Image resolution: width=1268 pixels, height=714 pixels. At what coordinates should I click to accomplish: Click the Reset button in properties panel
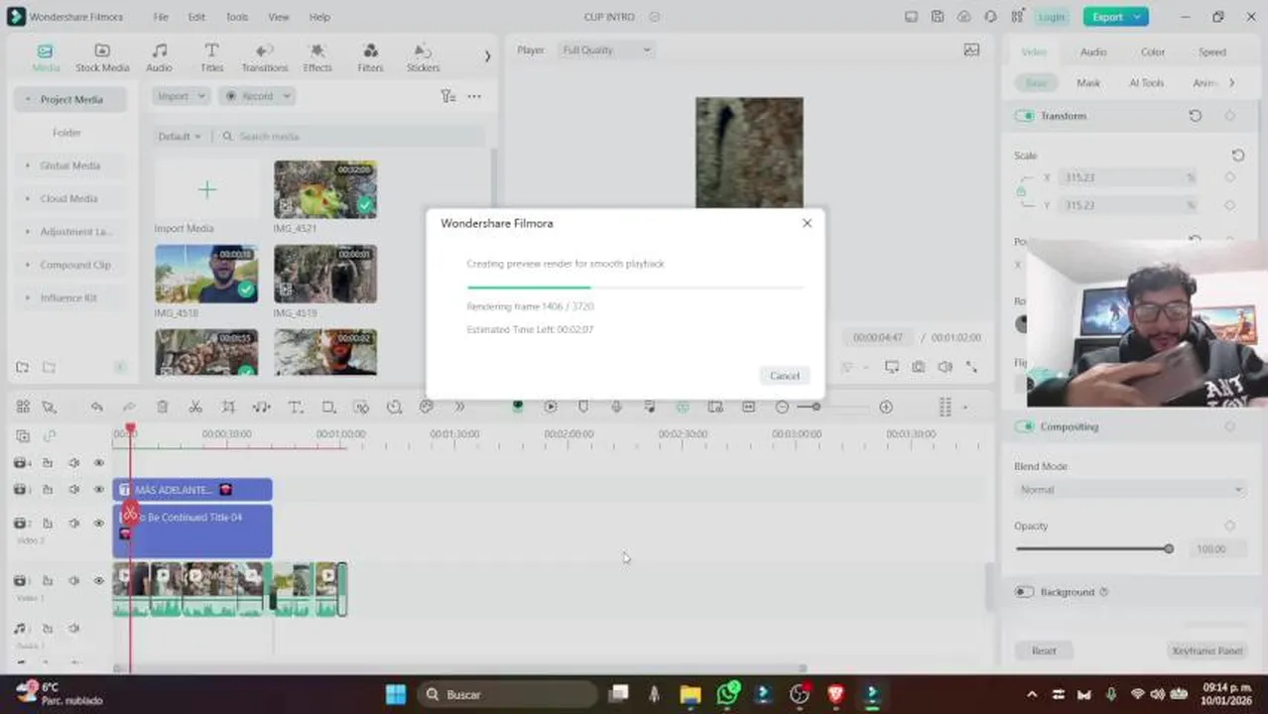[x=1044, y=651]
